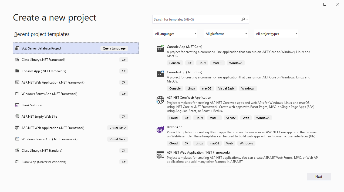Click the Visual Basic tag on recent ASP.NET Web Application
Viewport: 344px width, 192px height.
118,128
